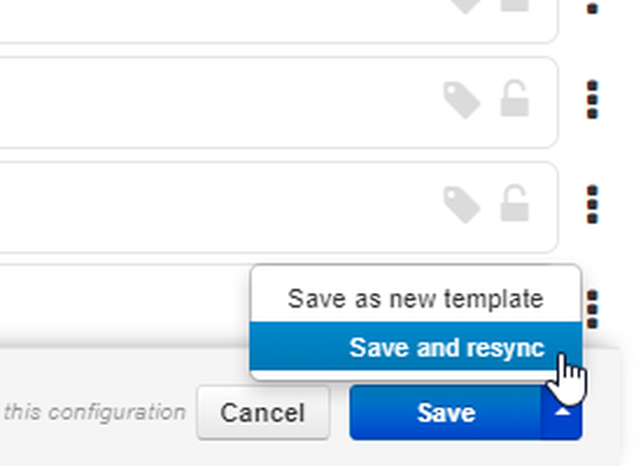Open the three-dot menu beside the lower full row
643x466 pixels.
pyautogui.click(x=592, y=205)
